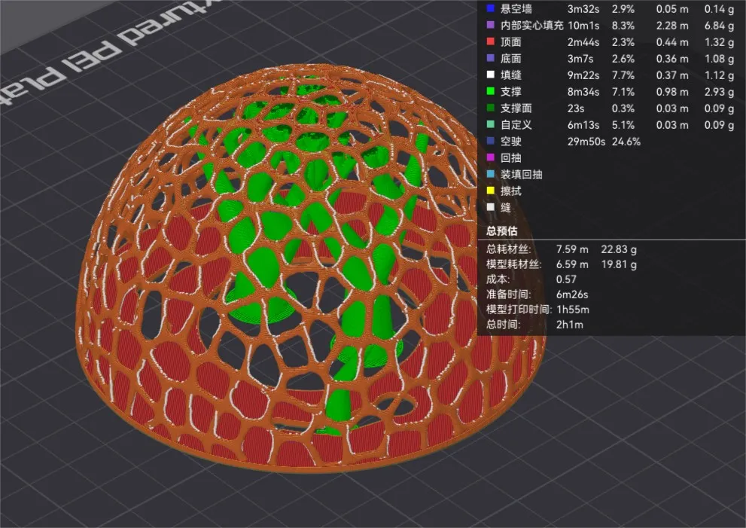The image size is (746, 528).
Task: Select the 底面 legend label
Action: click(511, 59)
